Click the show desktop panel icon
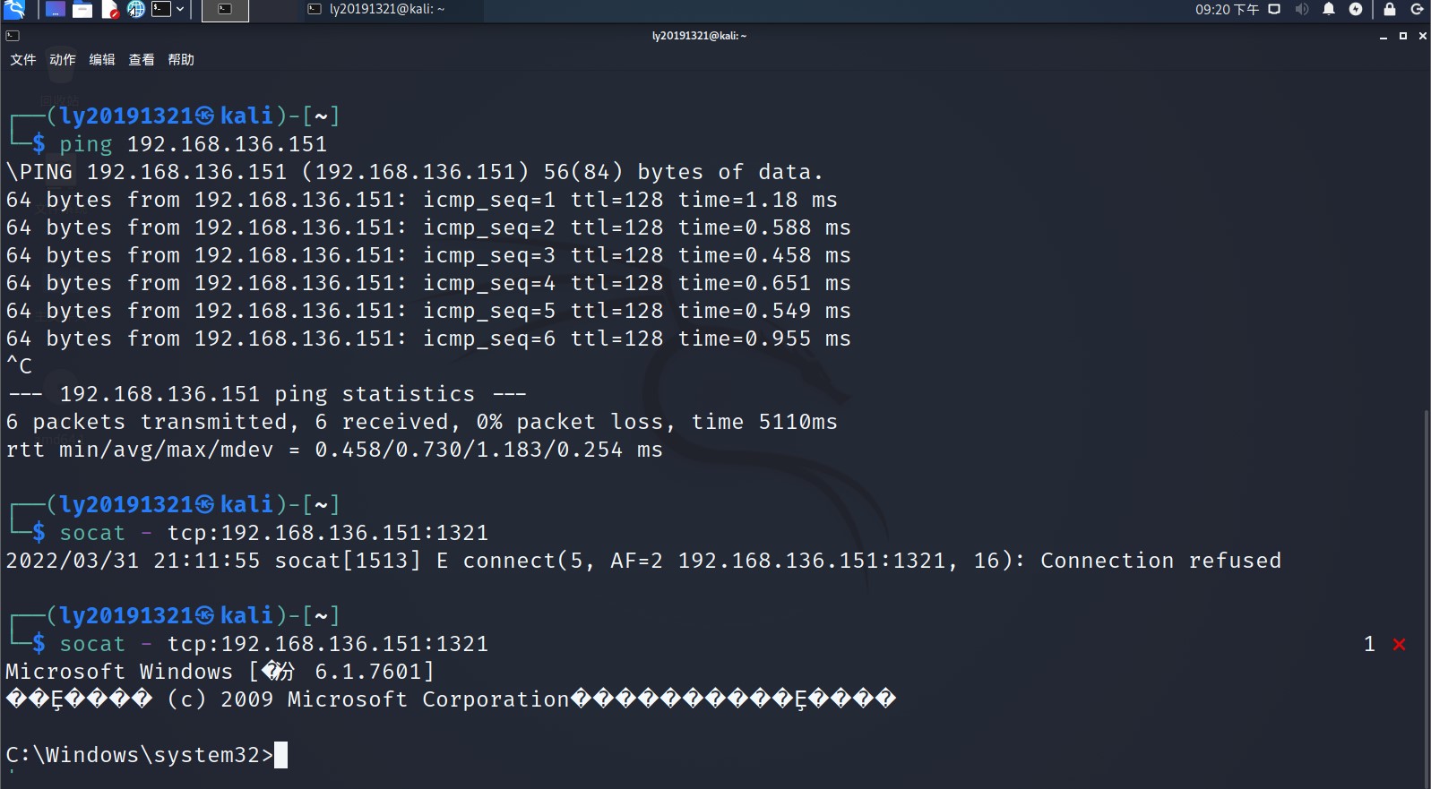 [x=55, y=10]
